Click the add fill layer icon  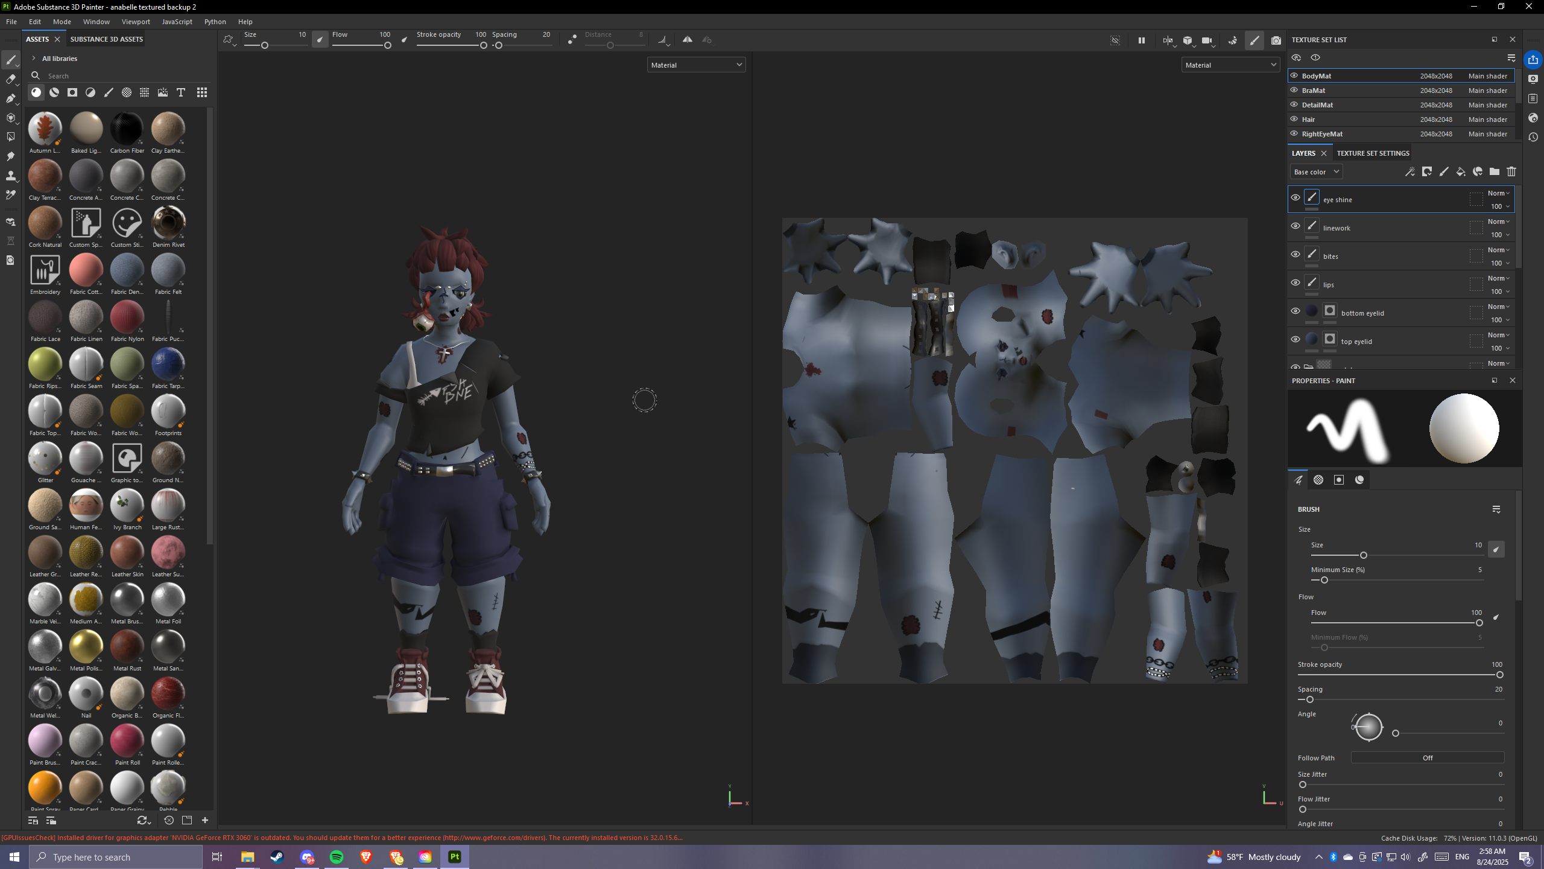(1460, 172)
